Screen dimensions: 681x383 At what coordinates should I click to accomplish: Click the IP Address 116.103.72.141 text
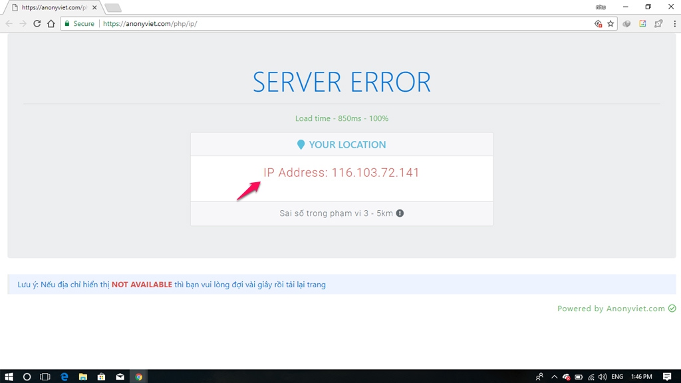point(341,173)
